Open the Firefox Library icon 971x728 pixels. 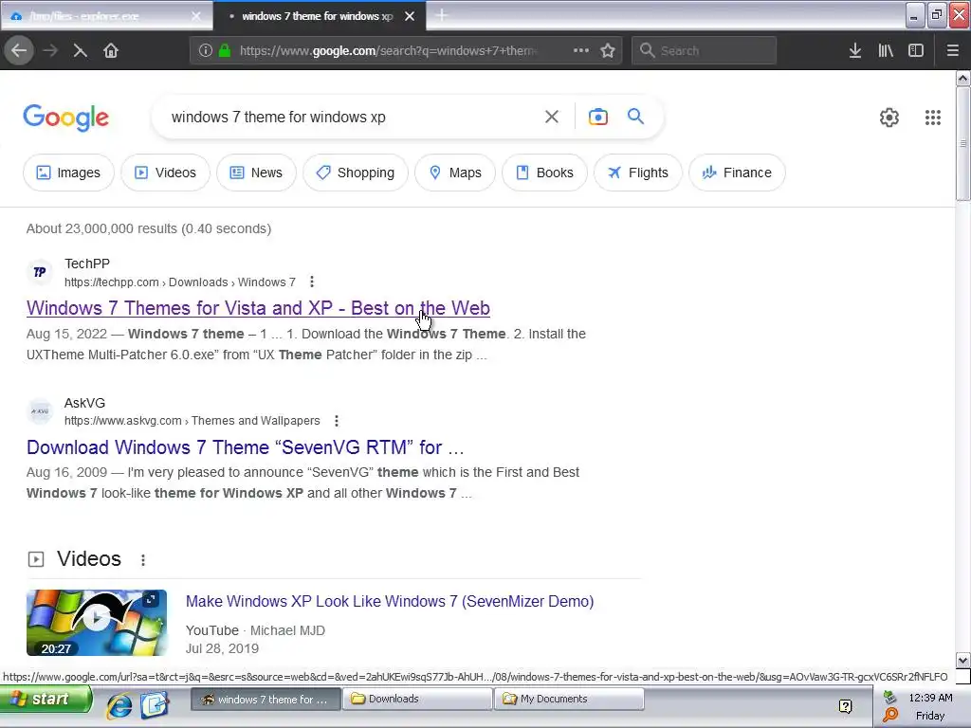886,51
